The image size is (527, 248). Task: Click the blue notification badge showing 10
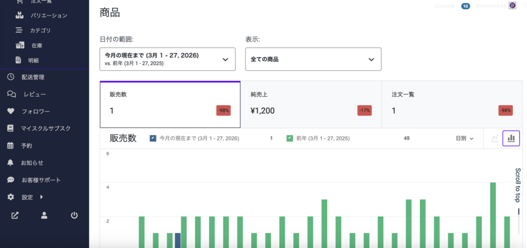click(465, 6)
